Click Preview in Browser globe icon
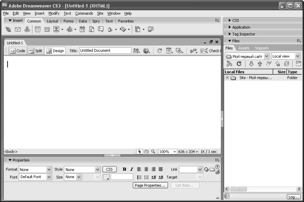304x202 pixels. [x=146, y=51]
